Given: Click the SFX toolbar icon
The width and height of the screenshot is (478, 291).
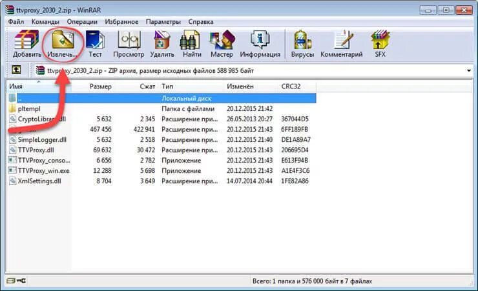Looking at the screenshot, I should pyautogui.click(x=380, y=39).
